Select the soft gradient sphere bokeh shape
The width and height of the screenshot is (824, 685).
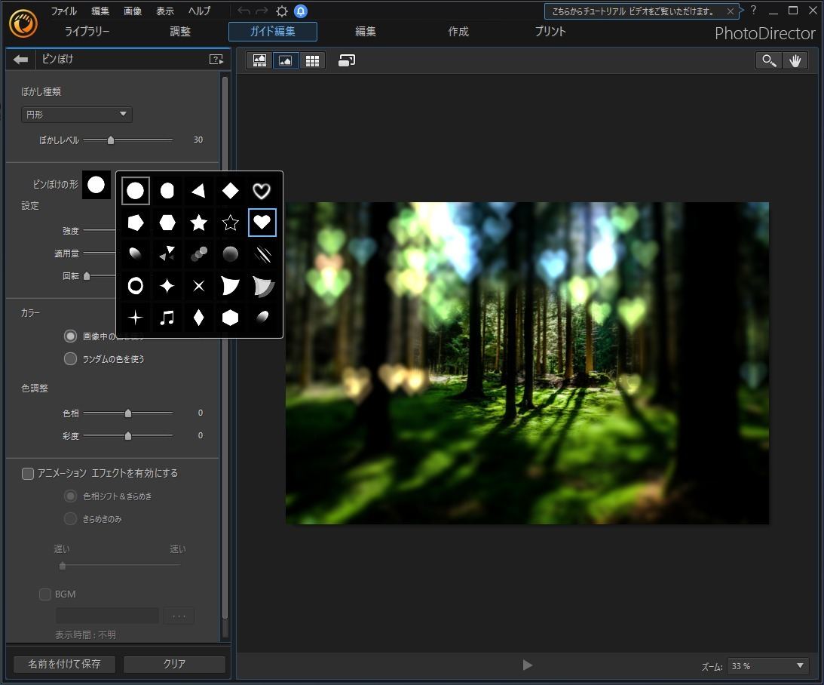(230, 254)
